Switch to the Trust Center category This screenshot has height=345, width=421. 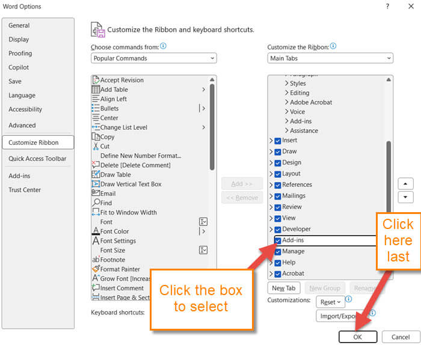point(25,190)
